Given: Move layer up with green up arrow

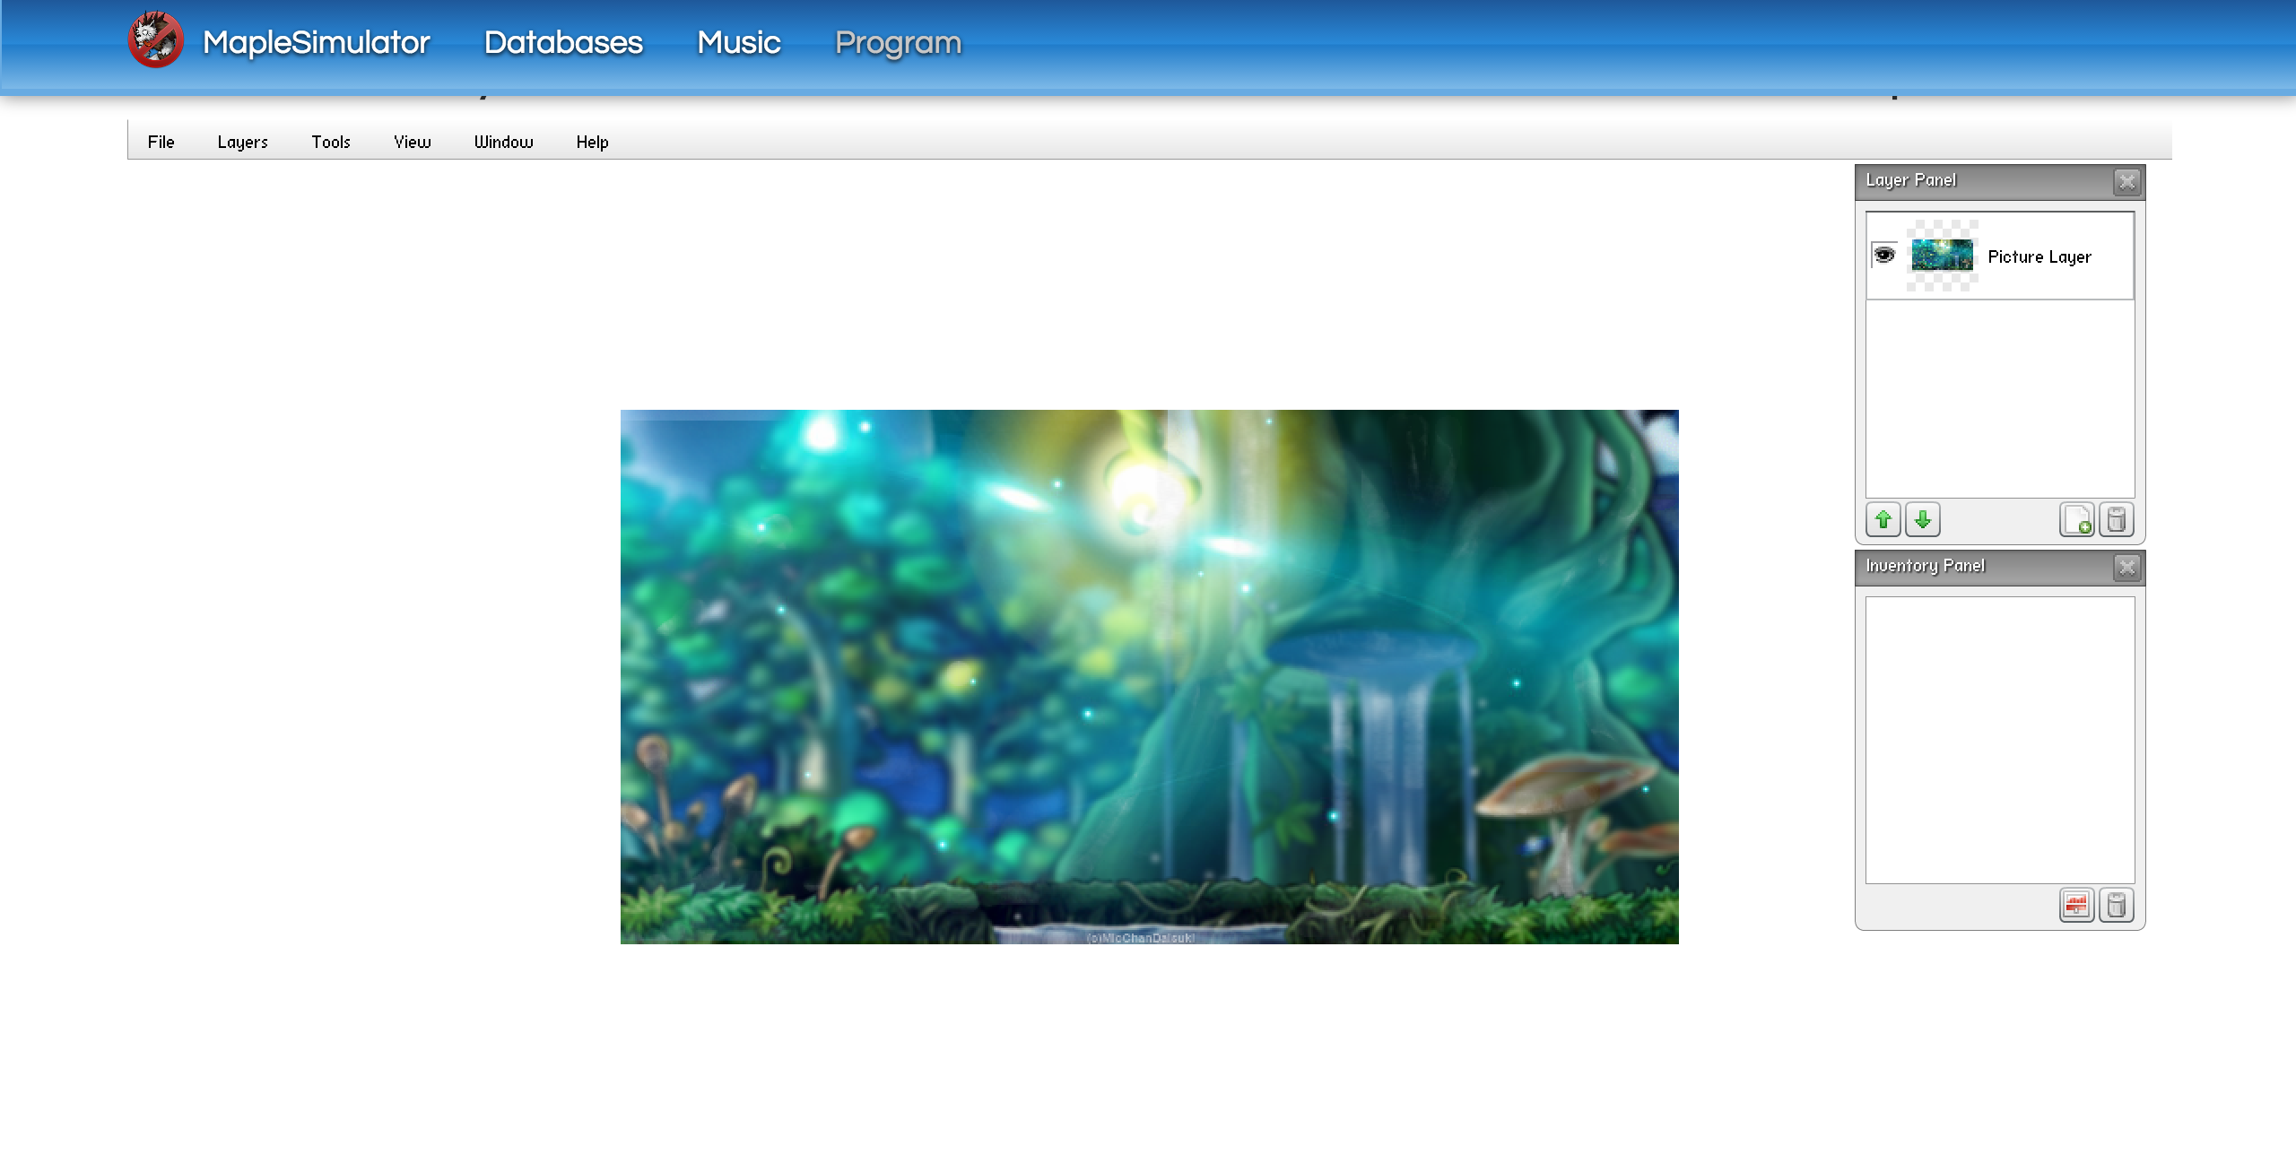Looking at the screenshot, I should [x=1883, y=520].
